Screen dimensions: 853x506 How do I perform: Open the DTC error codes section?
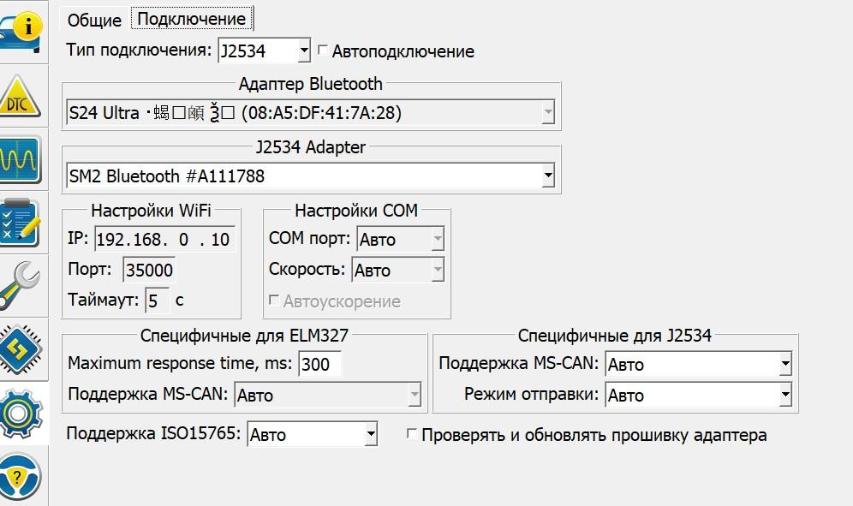[x=21, y=97]
